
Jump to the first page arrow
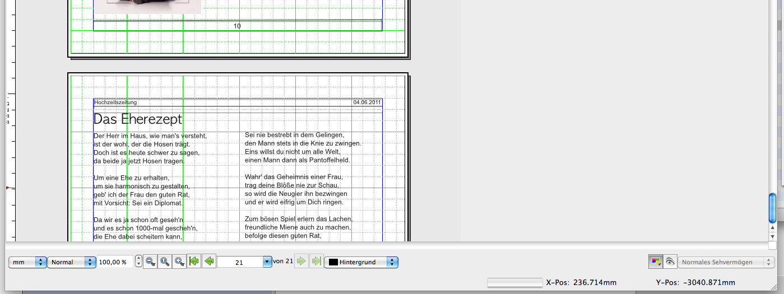pos(194,262)
